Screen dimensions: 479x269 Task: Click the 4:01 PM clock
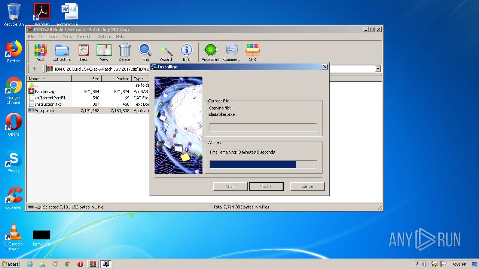460,264
